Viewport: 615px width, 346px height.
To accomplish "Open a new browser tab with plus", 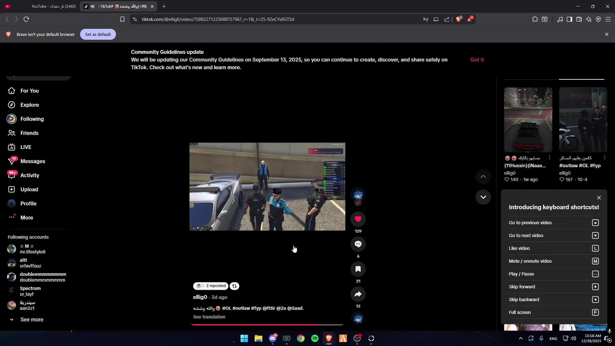I will coord(164,6).
